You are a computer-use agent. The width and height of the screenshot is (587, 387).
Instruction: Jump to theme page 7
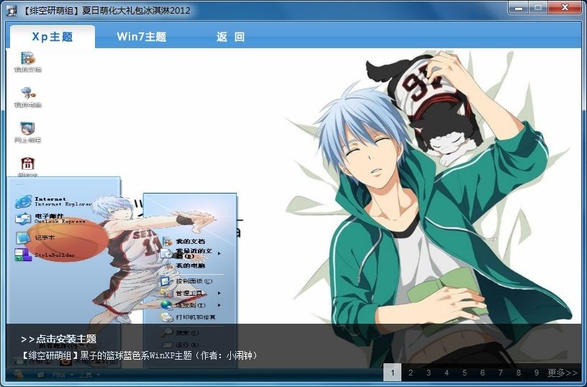point(501,373)
